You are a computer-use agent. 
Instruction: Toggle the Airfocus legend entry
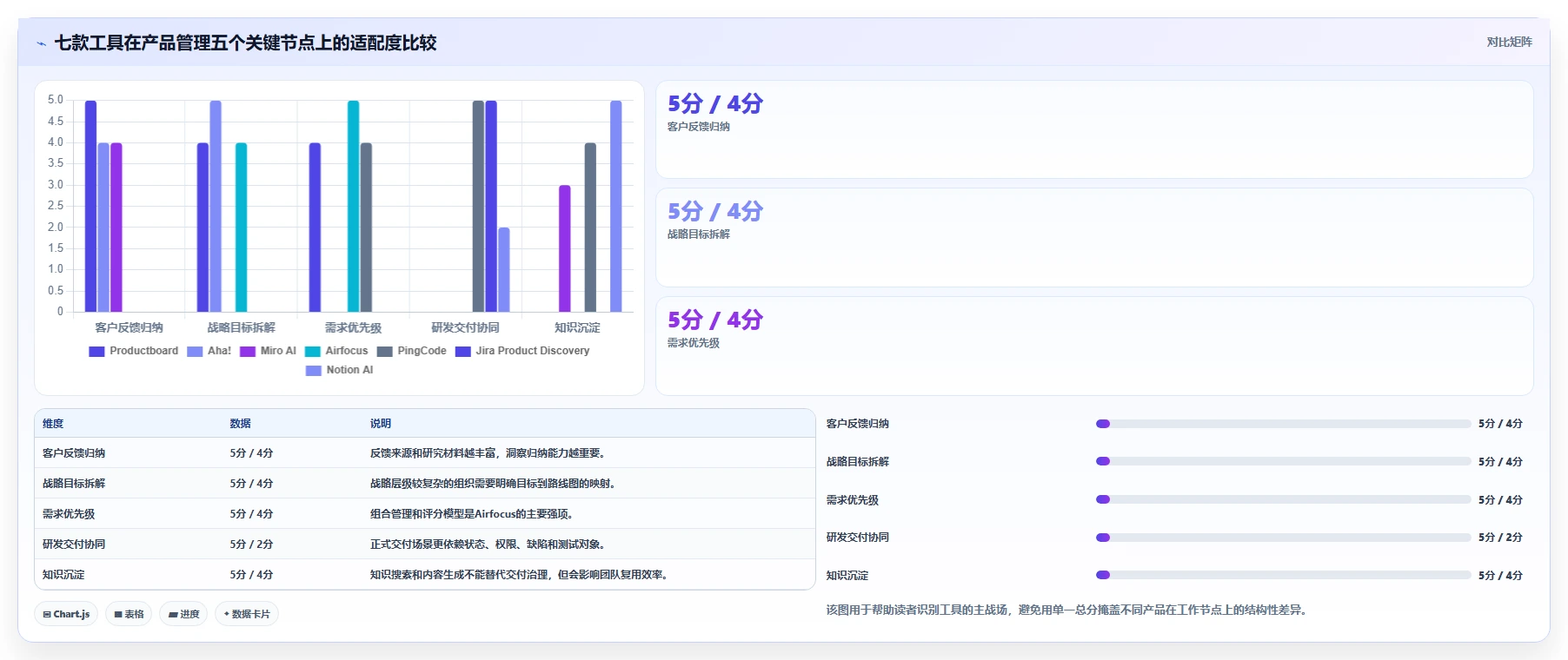336,351
